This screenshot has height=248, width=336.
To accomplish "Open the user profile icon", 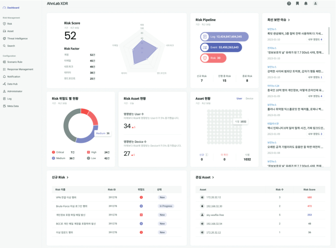I will click(315, 3).
